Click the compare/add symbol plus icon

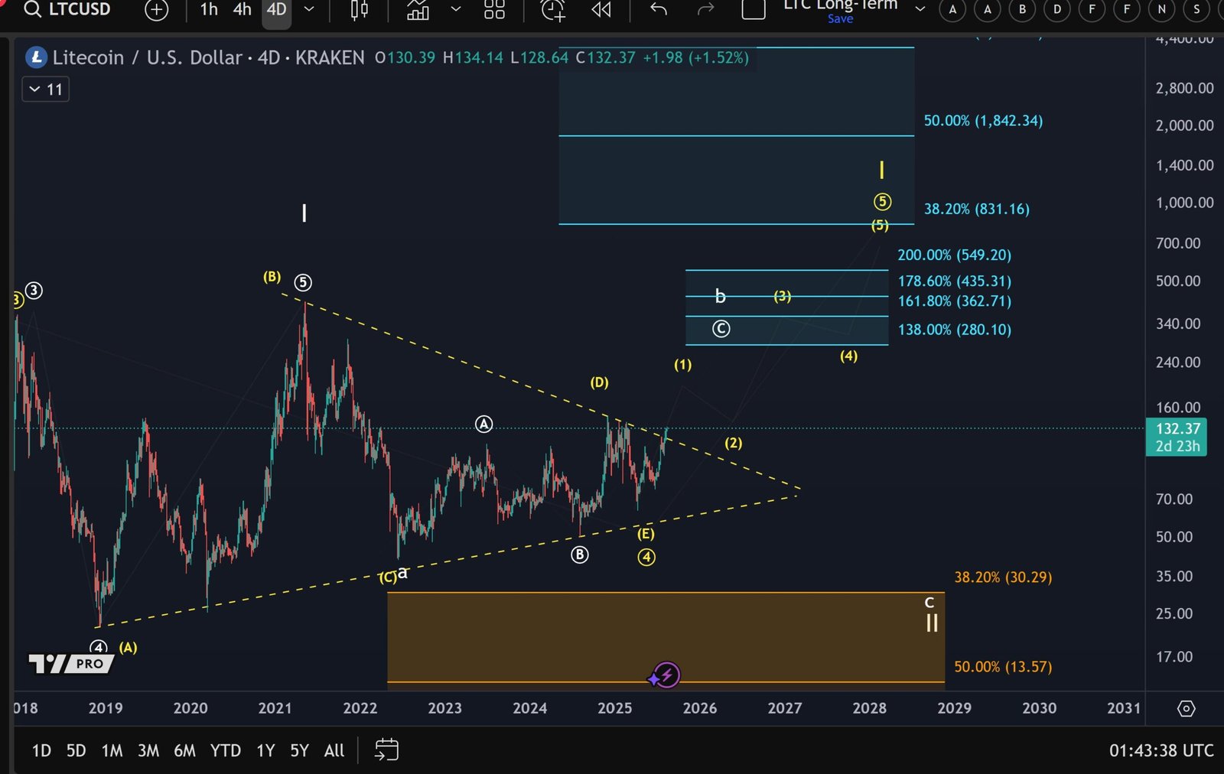click(x=156, y=11)
